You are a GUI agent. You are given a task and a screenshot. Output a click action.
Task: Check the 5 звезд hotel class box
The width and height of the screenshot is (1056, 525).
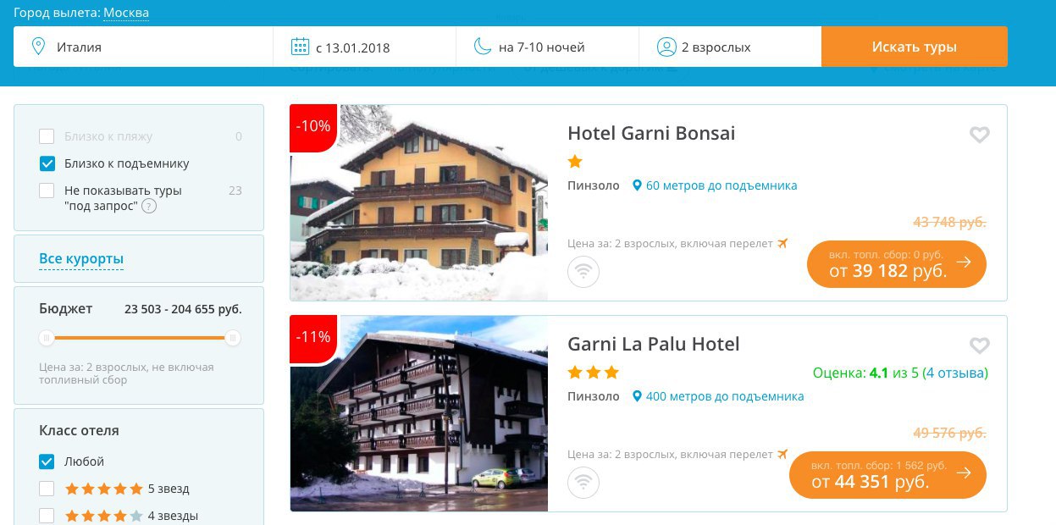(x=47, y=489)
